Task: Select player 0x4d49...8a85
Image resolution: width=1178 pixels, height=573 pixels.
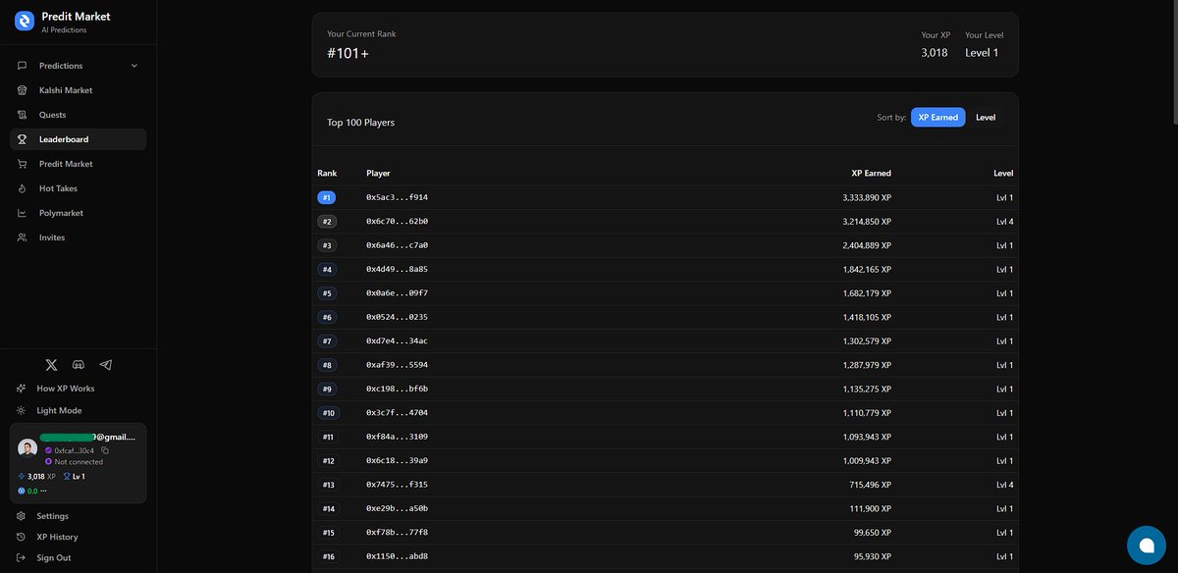Action: (397, 269)
